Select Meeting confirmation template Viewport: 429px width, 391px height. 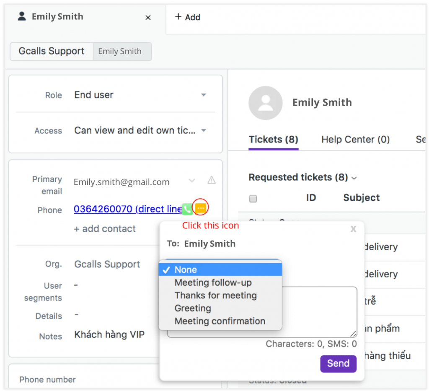tap(220, 321)
